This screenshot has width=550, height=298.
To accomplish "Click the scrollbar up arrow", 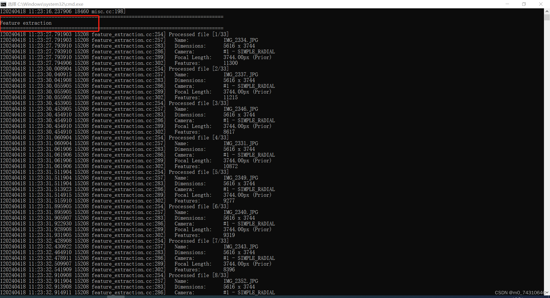I will [547, 11].
